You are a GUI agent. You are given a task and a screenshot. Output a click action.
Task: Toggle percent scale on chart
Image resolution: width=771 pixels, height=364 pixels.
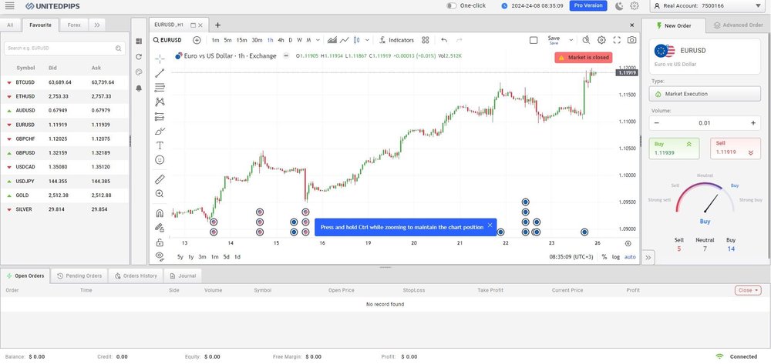click(x=604, y=256)
